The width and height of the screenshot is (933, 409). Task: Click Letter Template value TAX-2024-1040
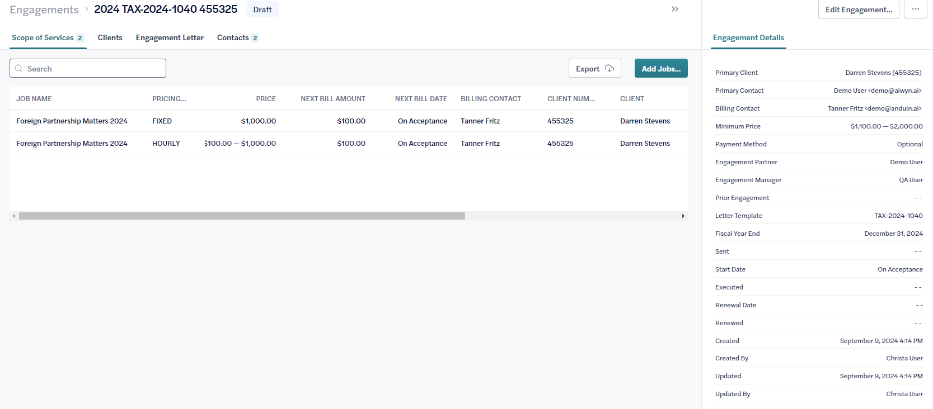pyautogui.click(x=898, y=216)
